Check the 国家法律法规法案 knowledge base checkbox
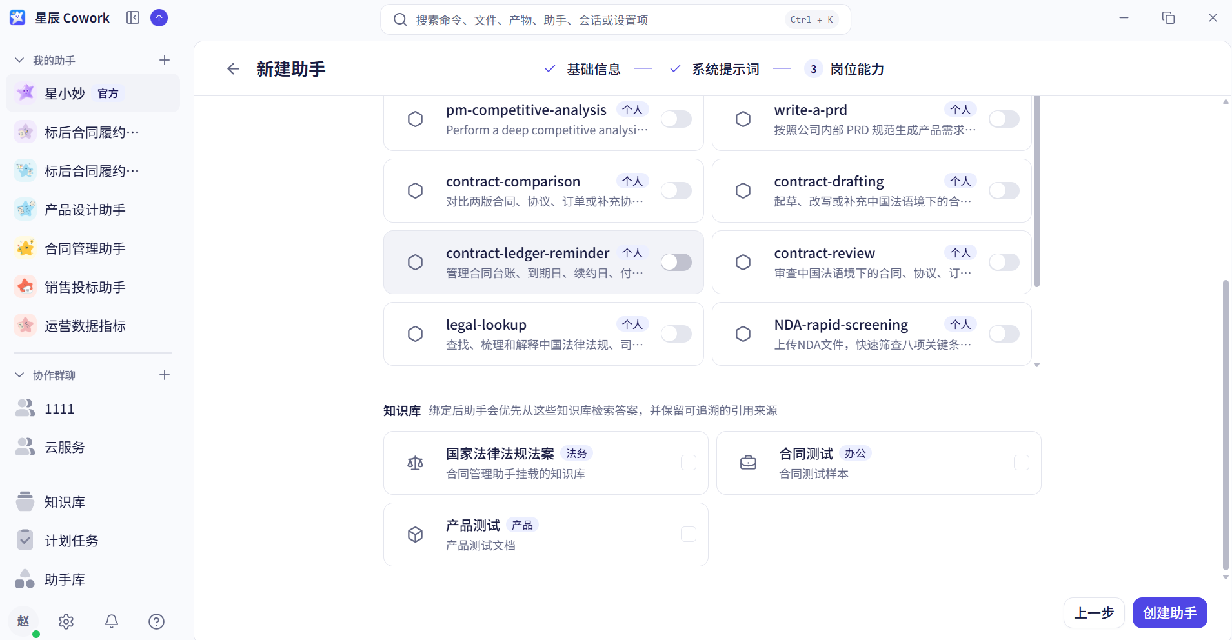Image resolution: width=1232 pixels, height=640 pixels. click(x=689, y=463)
